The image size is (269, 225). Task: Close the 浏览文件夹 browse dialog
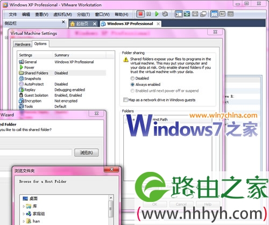click(x=111, y=169)
